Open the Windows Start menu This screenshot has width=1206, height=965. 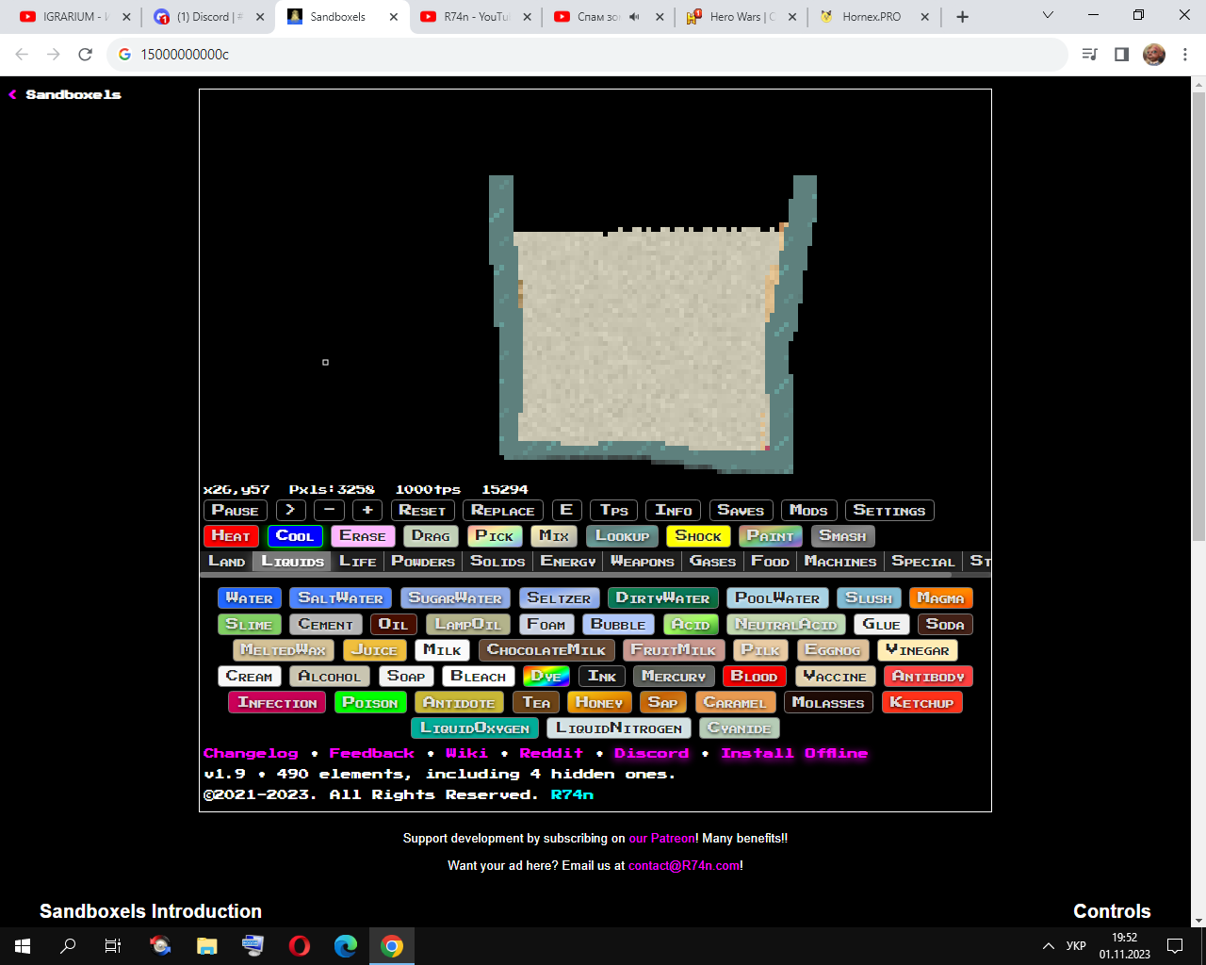click(23, 946)
